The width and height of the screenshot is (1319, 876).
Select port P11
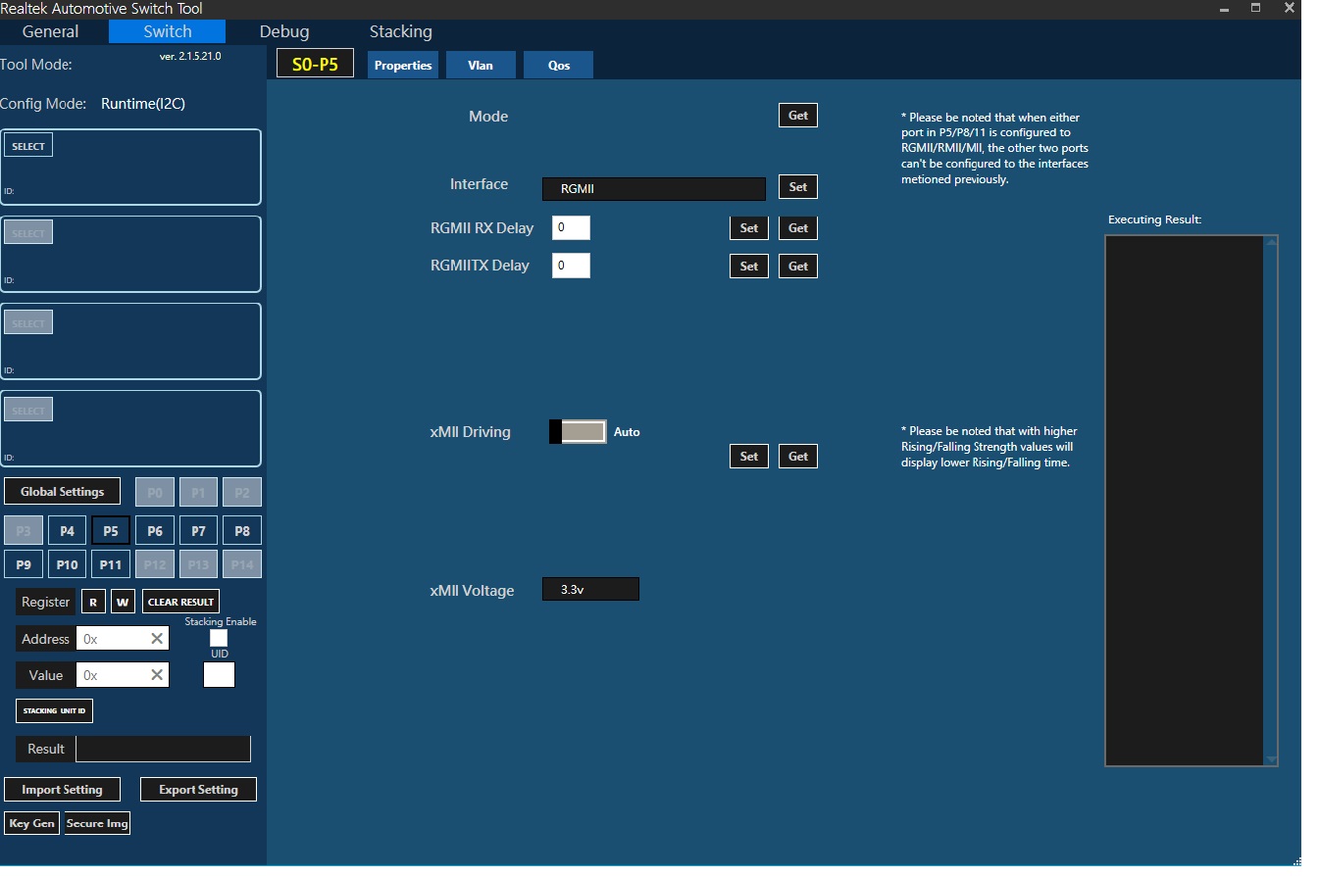[x=111, y=564]
